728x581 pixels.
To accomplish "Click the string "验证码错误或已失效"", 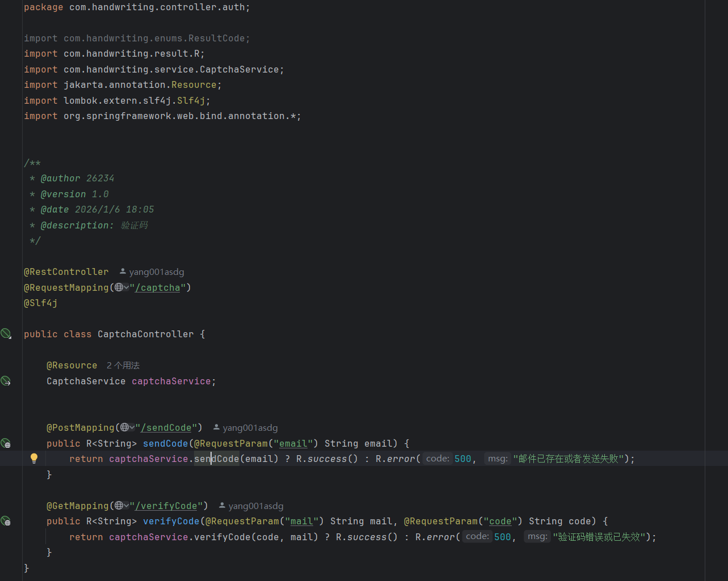I will pos(599,537).
